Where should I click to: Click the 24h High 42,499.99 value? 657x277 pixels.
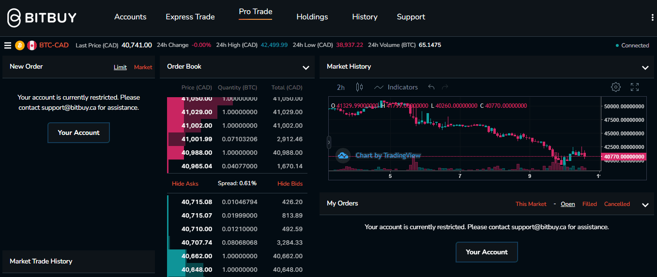tap(274, 45)
